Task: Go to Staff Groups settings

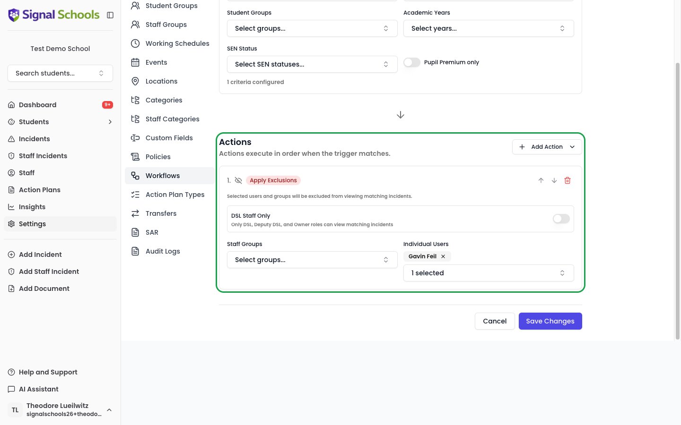Action: point(170,25)
